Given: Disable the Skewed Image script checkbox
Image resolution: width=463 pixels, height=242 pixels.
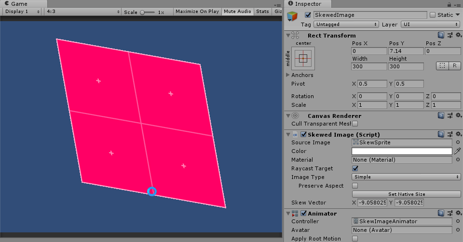Looking at the screenshot, I should click(303, 134).
